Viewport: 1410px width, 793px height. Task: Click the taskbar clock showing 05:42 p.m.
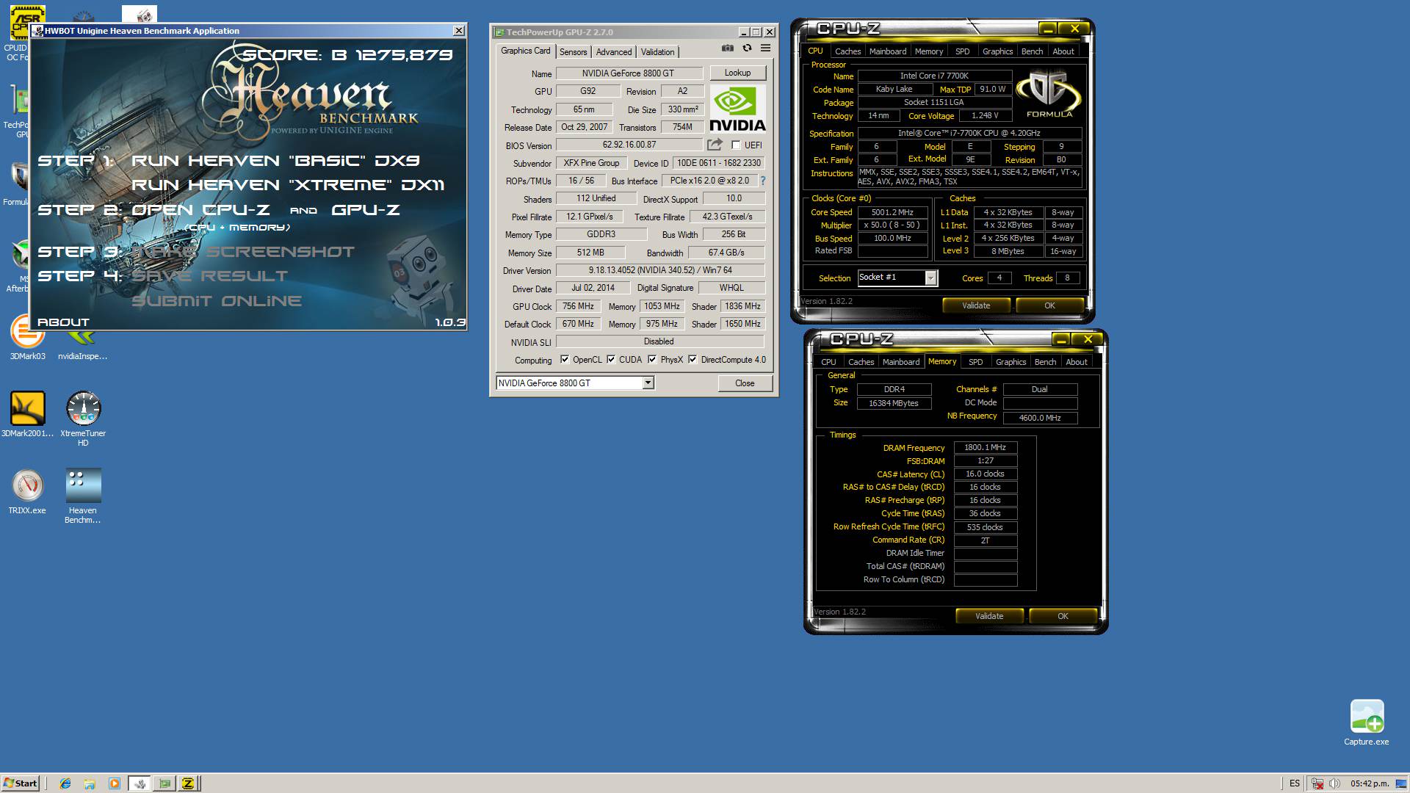[x=1370, y=783]
